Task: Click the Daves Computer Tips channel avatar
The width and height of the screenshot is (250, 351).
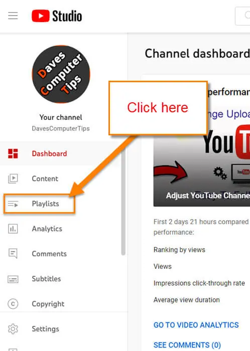Action: pos(61,74)
